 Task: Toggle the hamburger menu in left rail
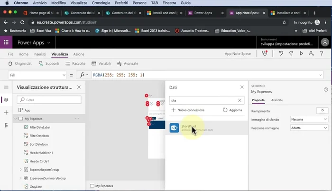pyautogui.click(x=6, y=87)
